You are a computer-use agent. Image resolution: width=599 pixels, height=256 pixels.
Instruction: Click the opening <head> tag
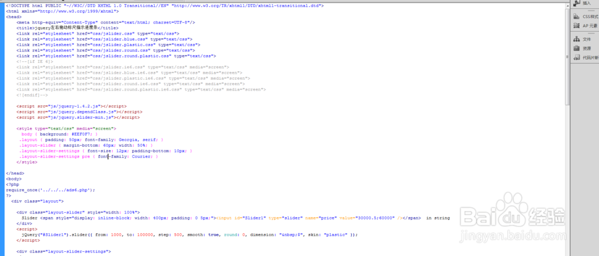click(14, 17)
